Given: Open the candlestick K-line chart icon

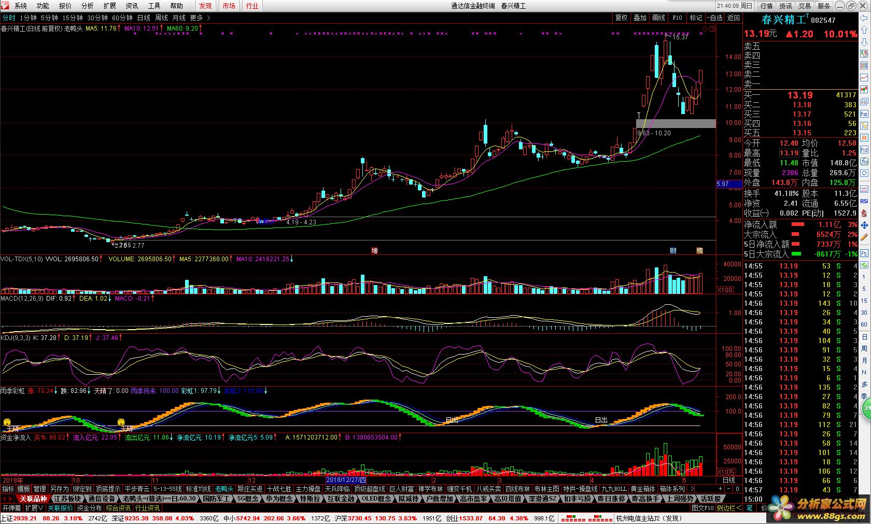Looking at the screenshot, I should coord(864,89).
